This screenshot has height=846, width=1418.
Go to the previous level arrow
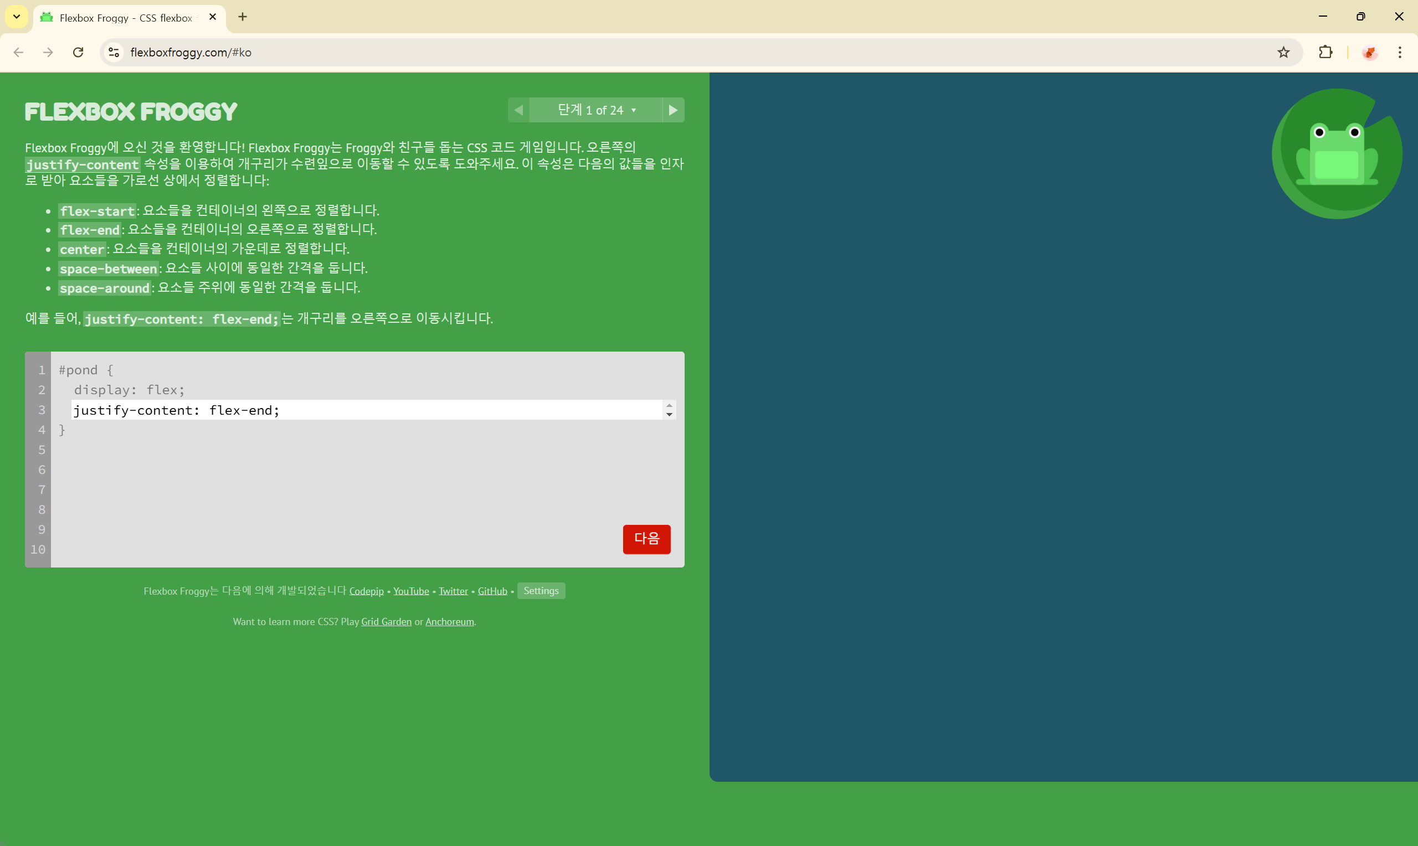pos(518,110)
